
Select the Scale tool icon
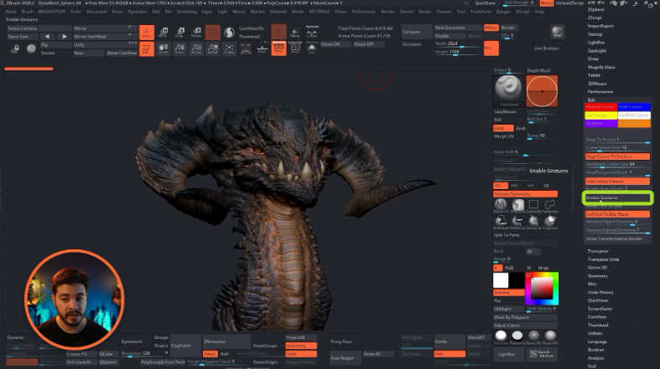pos(179,33)
